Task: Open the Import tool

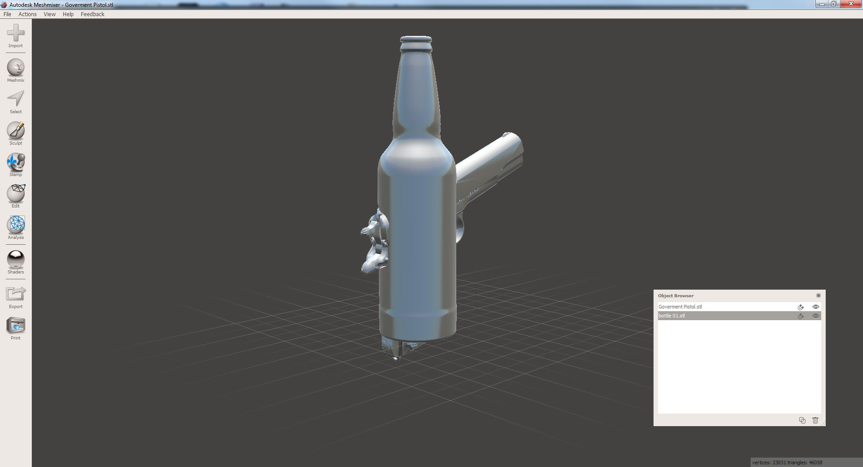Action: pyautogui.click(x=16, y=36)
